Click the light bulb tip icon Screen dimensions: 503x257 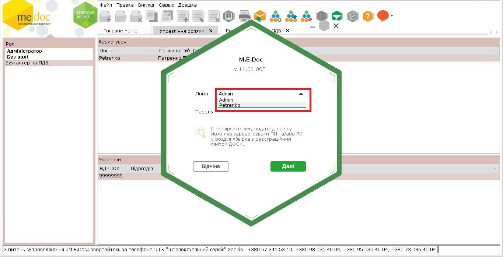(x=201, y=133)
